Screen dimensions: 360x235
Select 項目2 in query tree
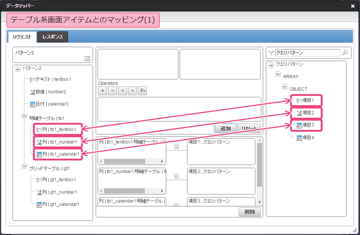coord(308,113)
